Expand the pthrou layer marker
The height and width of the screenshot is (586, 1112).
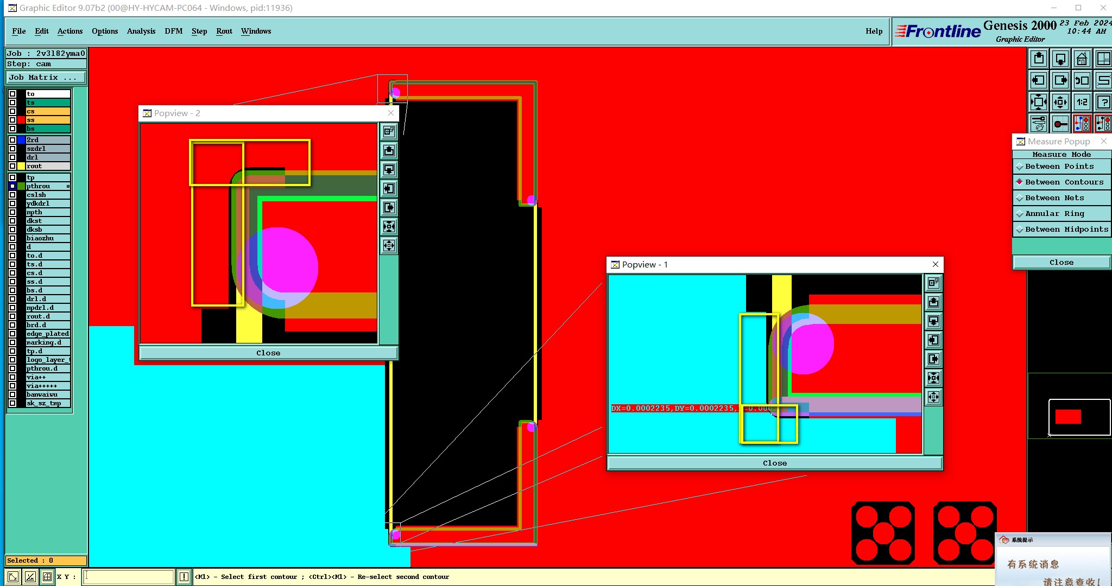point(68,186)
